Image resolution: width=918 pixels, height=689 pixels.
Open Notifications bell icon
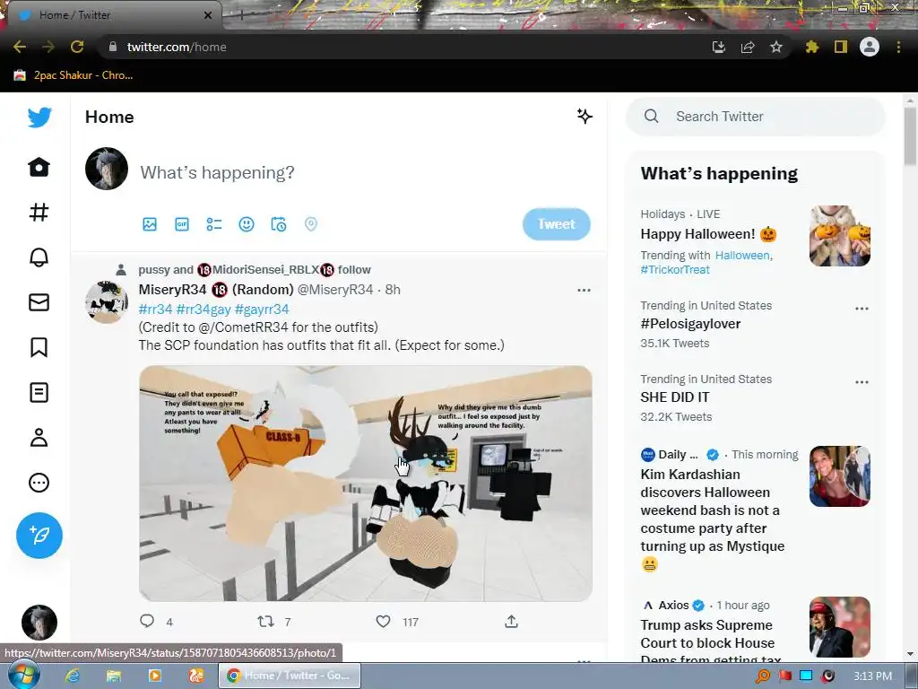[x=39, y=257]
